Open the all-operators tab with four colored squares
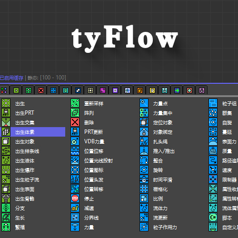The width and height of the screenshot is (238, 238). click(4, 90)
